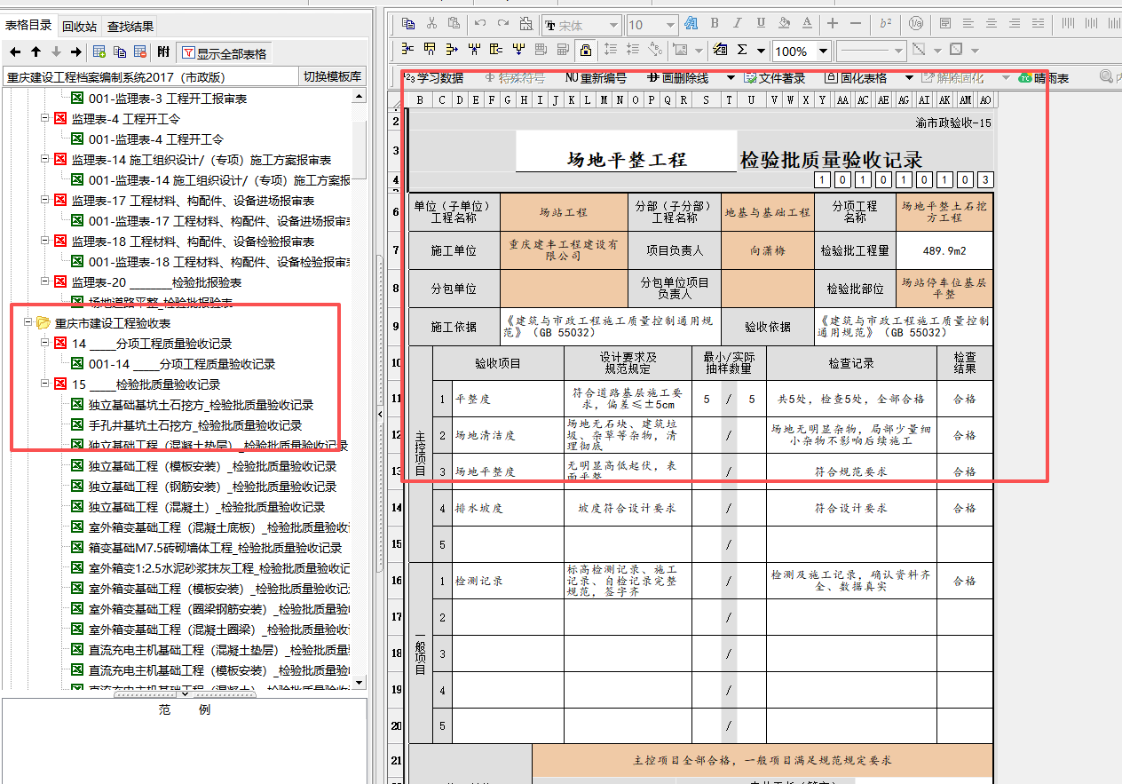Open the font family dropdown showing 宋体
Viewport: 1122px width, 784px height.
[581, 24]
